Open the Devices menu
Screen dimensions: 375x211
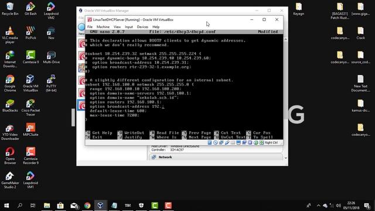pos(142,27)
